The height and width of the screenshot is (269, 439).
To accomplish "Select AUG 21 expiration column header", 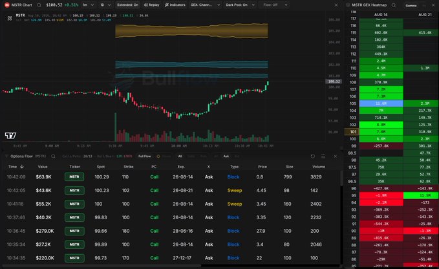I will click(425, 15).
